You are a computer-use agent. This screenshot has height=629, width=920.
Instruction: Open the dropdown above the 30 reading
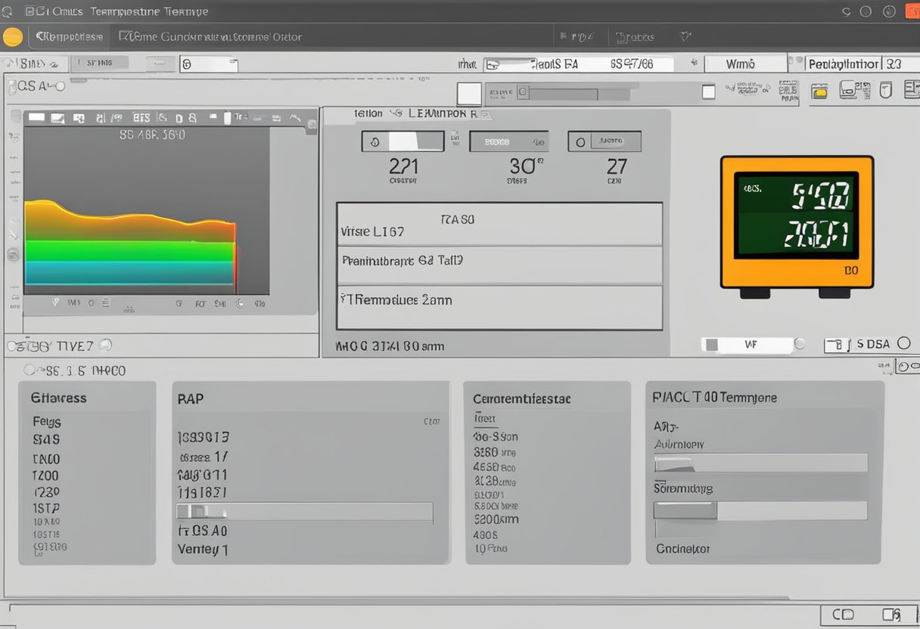pos(508,141)
